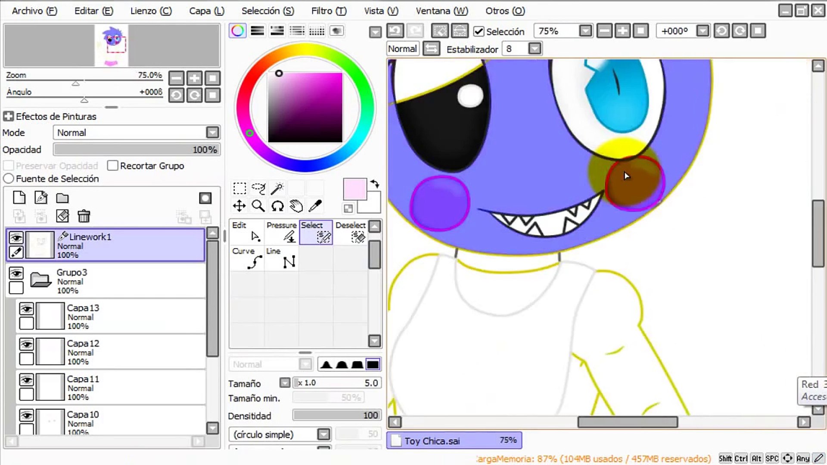The width and height of the screenshot is (827, 465).
Task: Select the magic wand tool
Action: [277, 189]
